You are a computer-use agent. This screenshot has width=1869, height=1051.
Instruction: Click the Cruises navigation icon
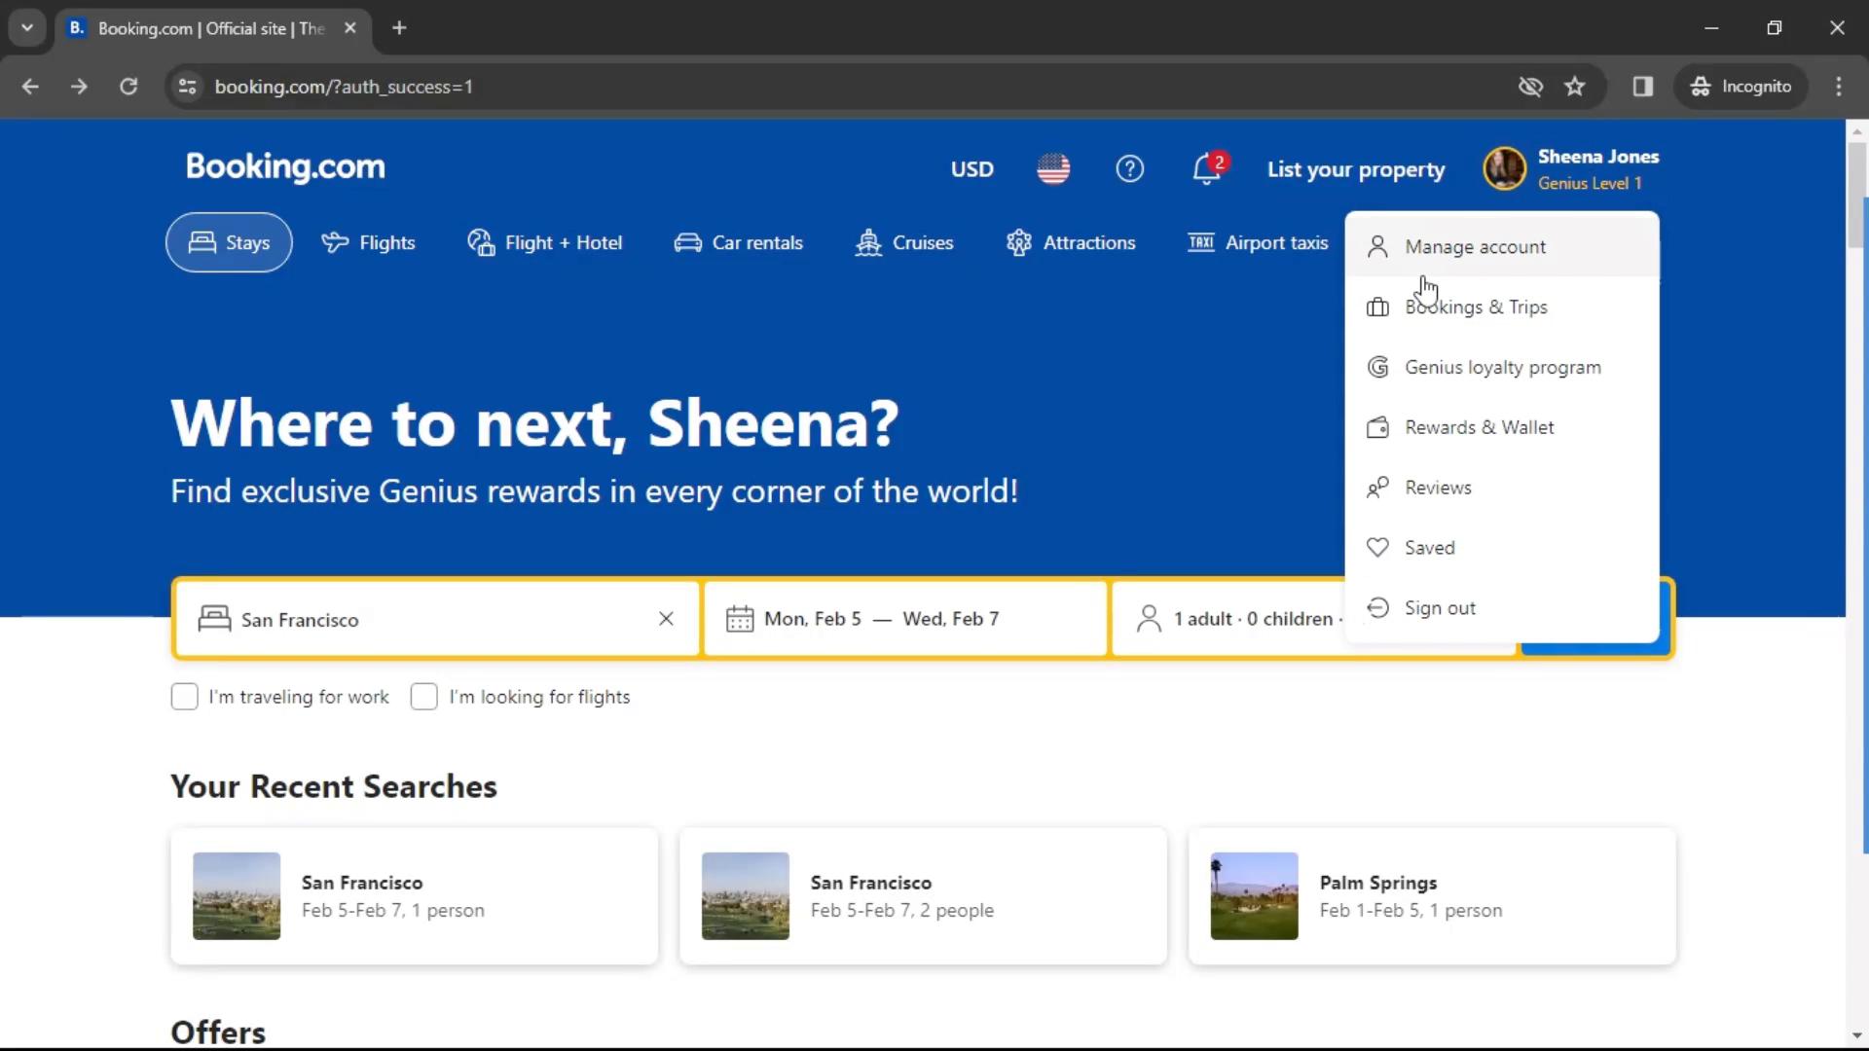867,242
